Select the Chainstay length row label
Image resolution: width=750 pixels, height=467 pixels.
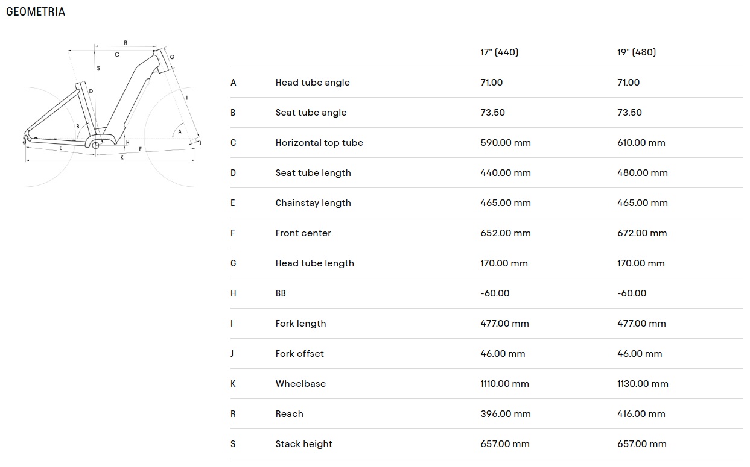313,203
